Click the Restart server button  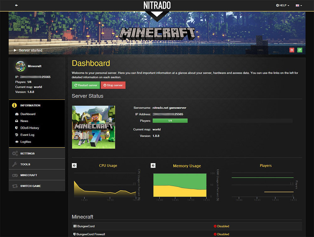click(x=86, y=85)
